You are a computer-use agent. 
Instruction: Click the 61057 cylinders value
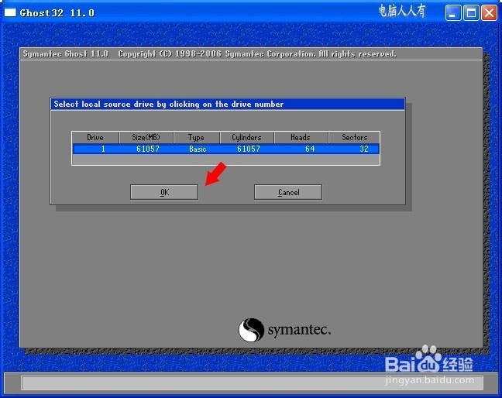pos(249,149)
